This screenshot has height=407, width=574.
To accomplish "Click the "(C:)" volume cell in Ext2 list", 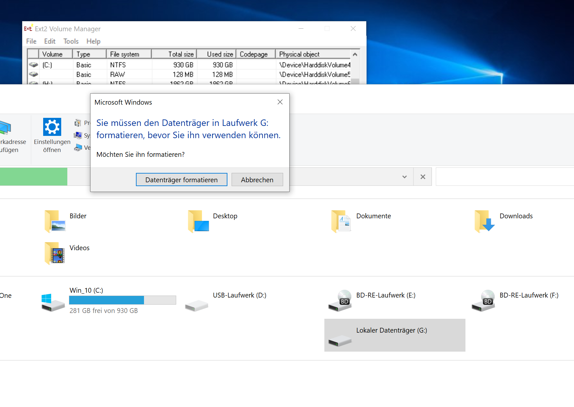I will tap(47, 65).
